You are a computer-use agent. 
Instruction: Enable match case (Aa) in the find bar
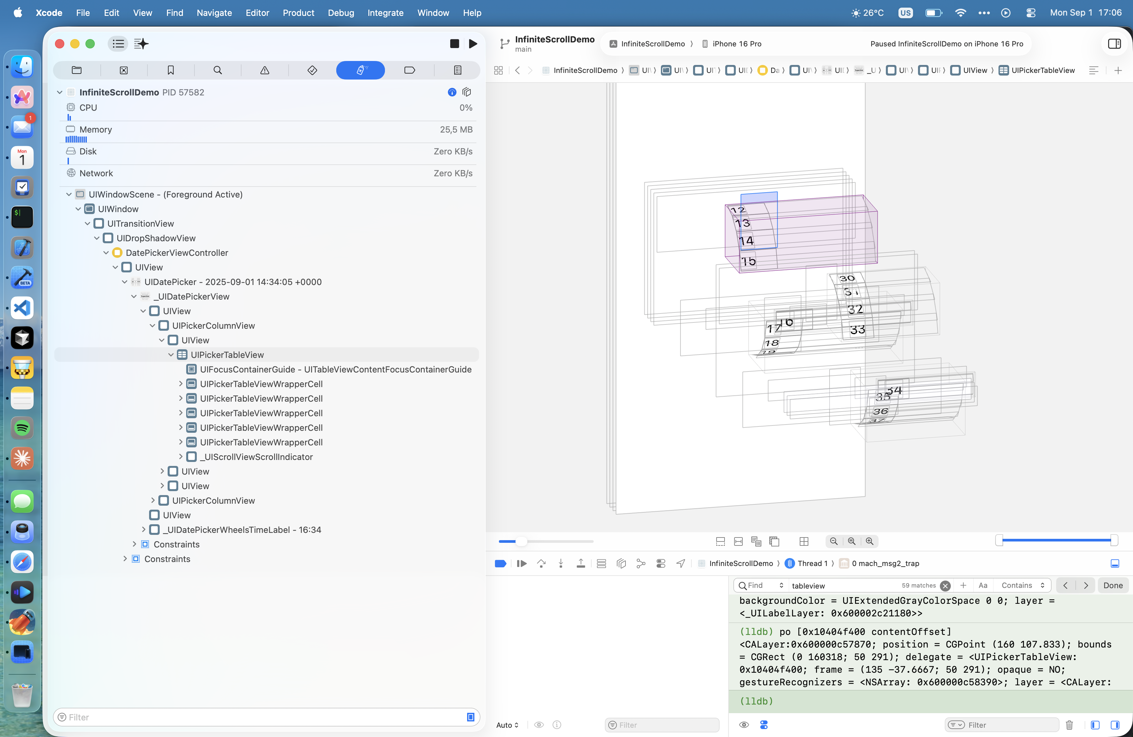point(983,585)
